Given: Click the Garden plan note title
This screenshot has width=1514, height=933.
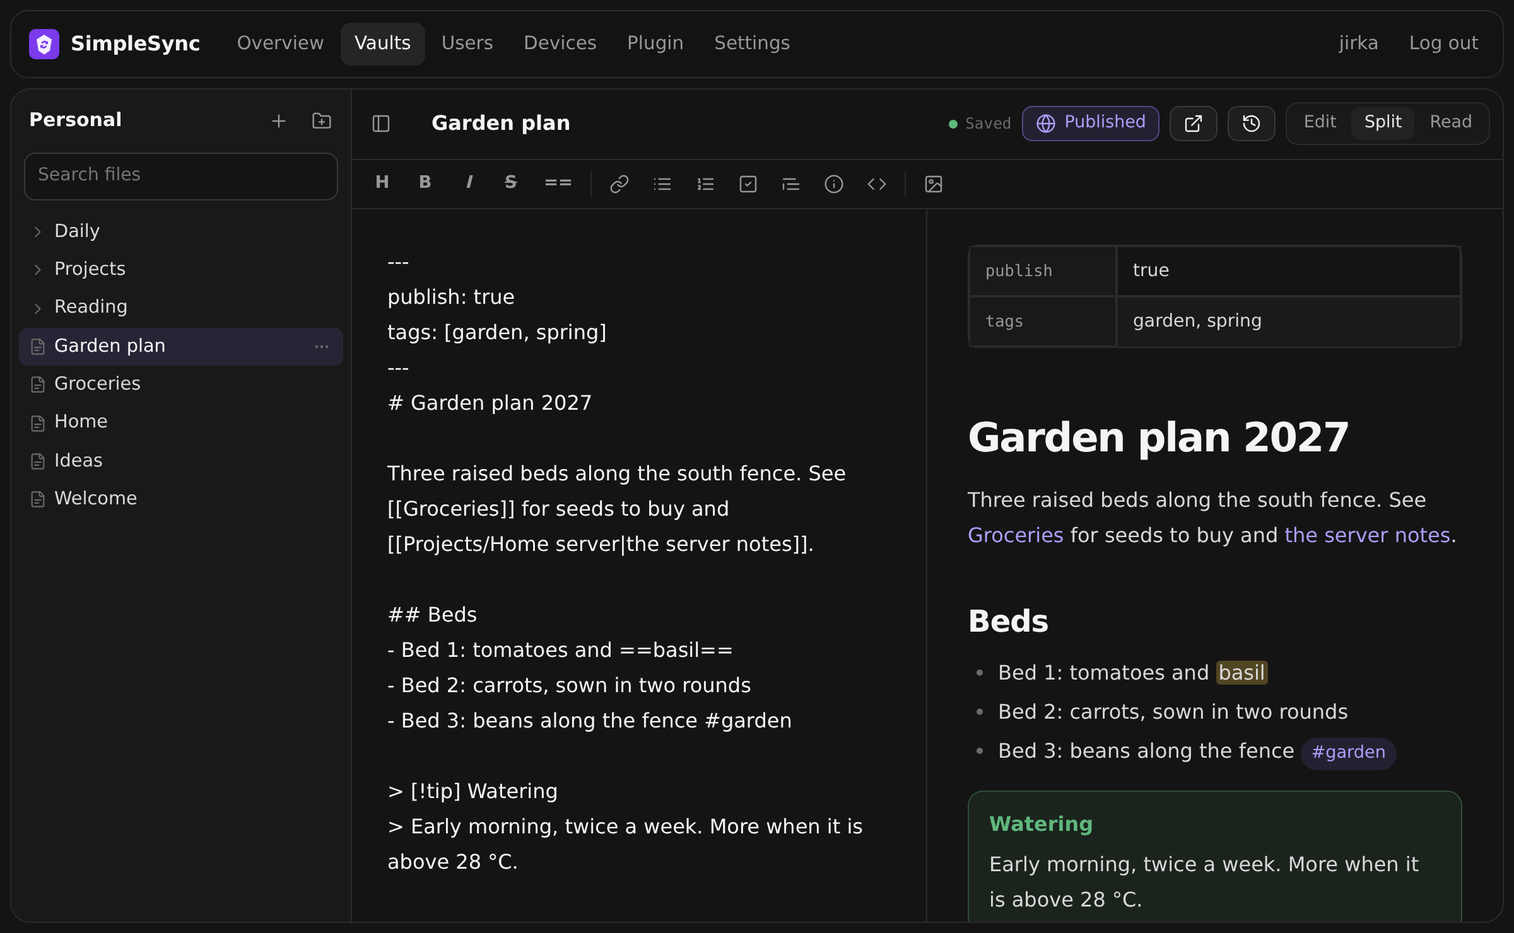Looking at the screenshot, I should pos(501,123).
